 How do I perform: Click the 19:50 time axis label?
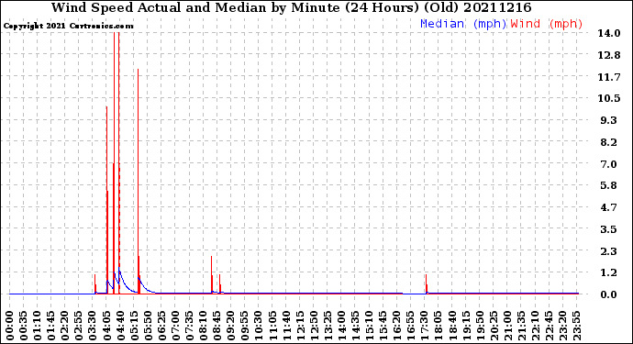(480, 325)
